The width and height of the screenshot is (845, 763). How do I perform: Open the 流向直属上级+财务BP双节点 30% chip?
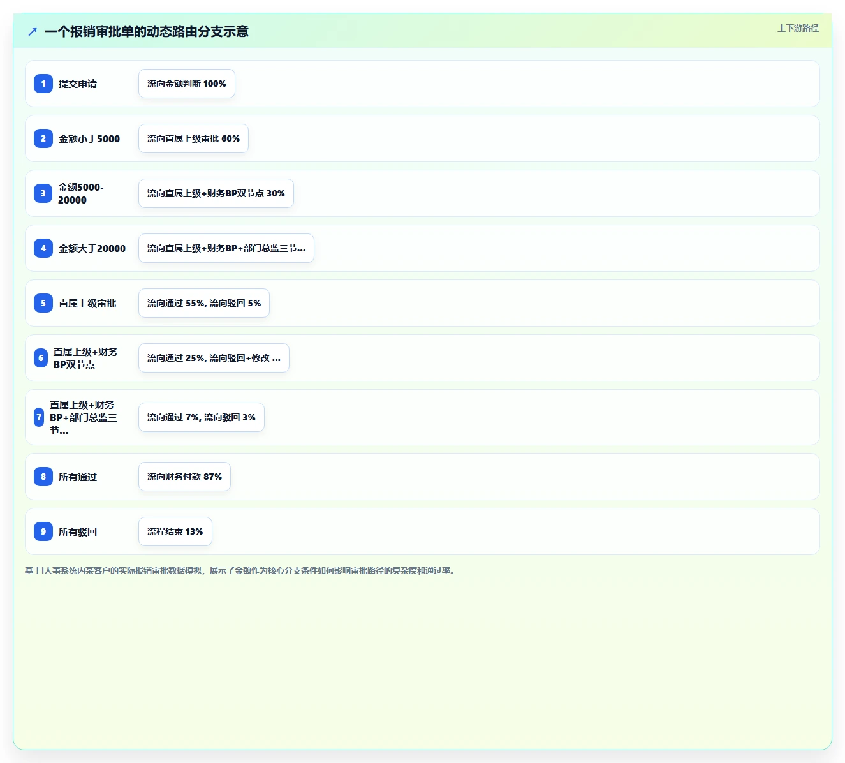[x=216, y=193]
